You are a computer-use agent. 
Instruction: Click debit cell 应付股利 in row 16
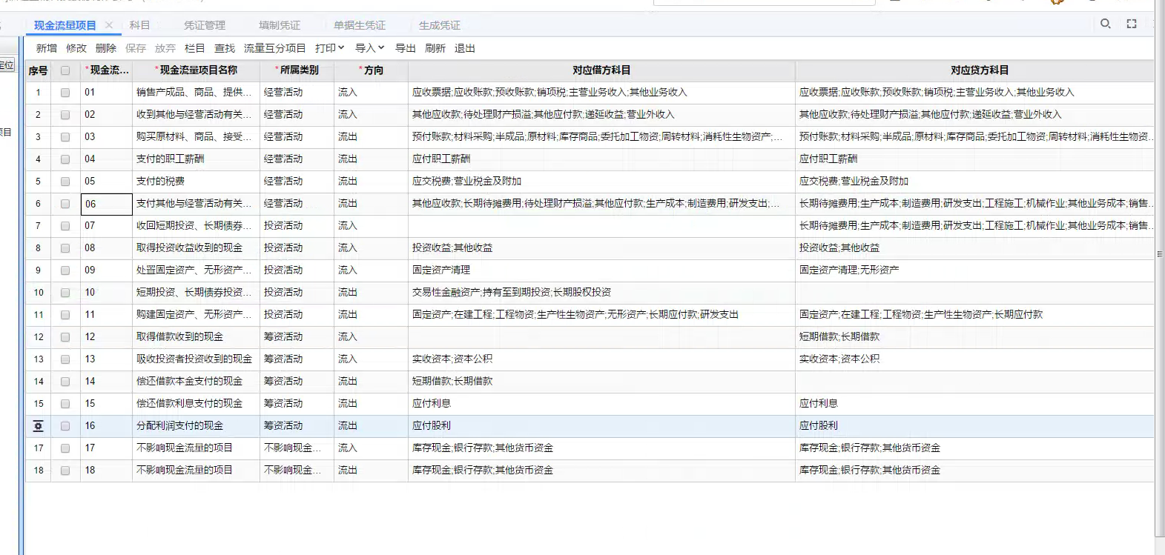[x=601, y=426]
